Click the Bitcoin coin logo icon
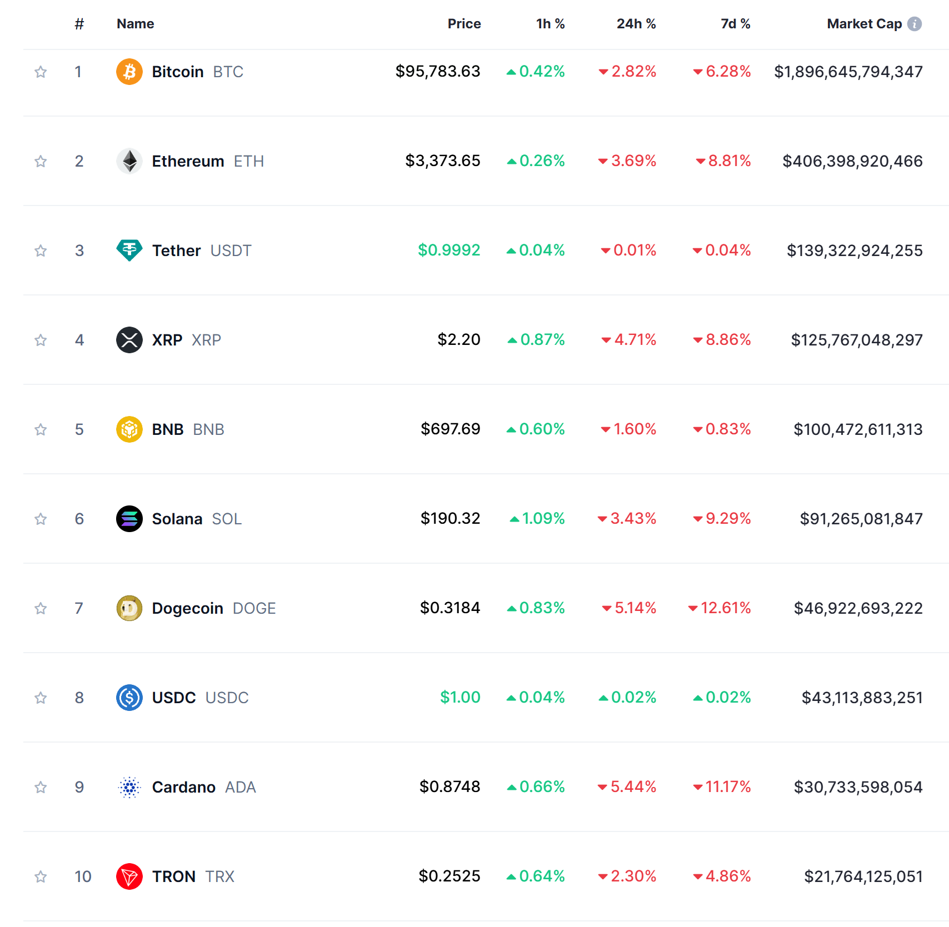The image size is (949, 927). point(129,72)
